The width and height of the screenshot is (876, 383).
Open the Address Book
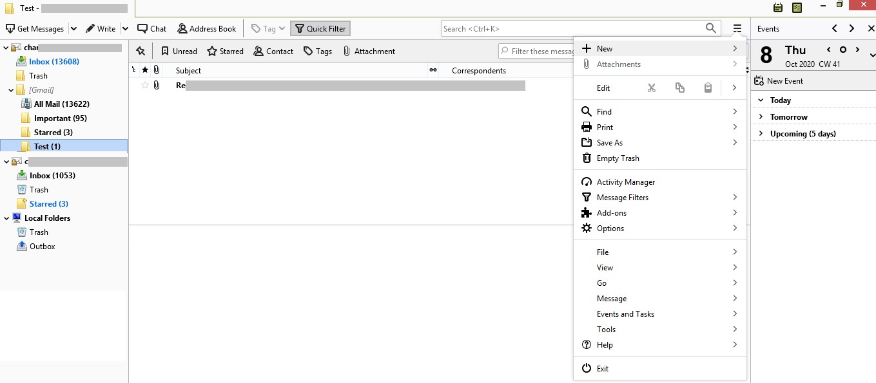[206, 28]
